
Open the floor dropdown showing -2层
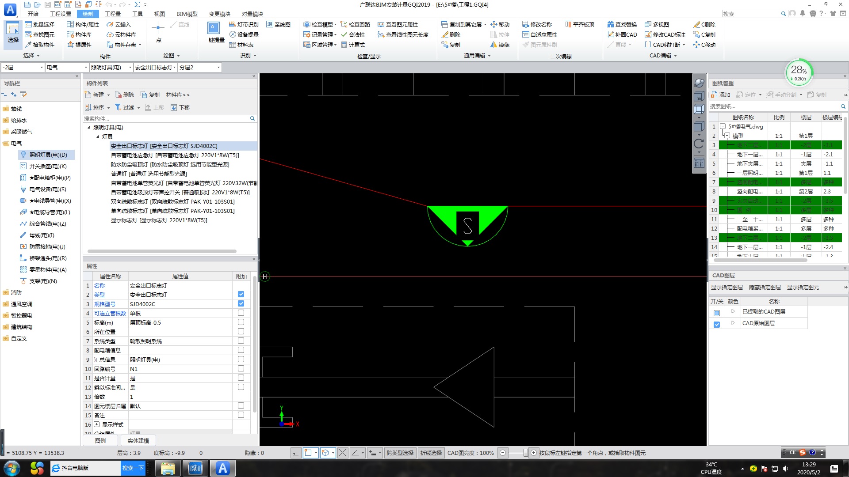pos(23,67)
